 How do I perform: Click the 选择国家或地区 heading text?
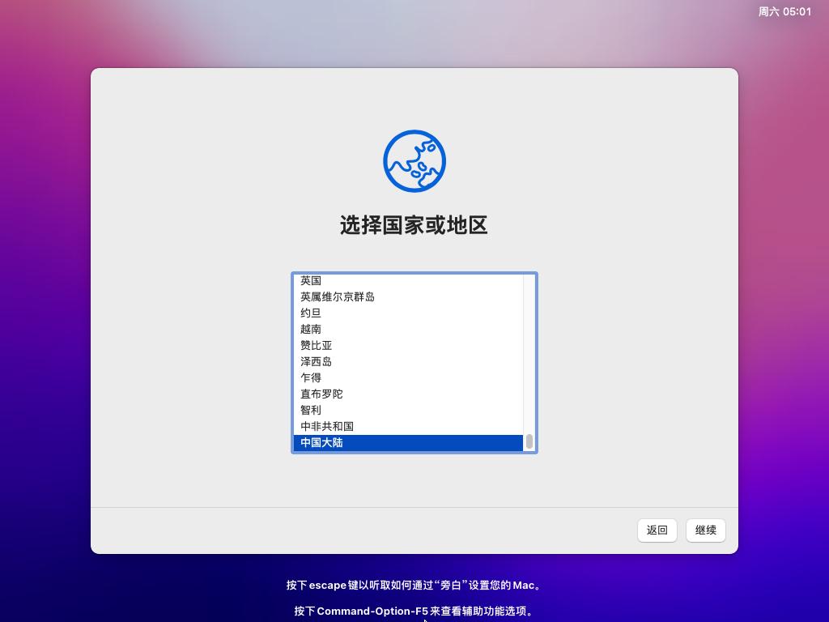pyautogui.click(x=414, y=225)
